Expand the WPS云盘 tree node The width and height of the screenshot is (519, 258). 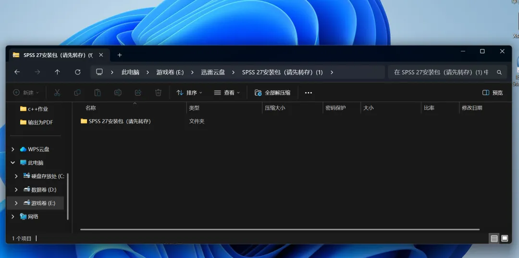[x=12, y=149]
